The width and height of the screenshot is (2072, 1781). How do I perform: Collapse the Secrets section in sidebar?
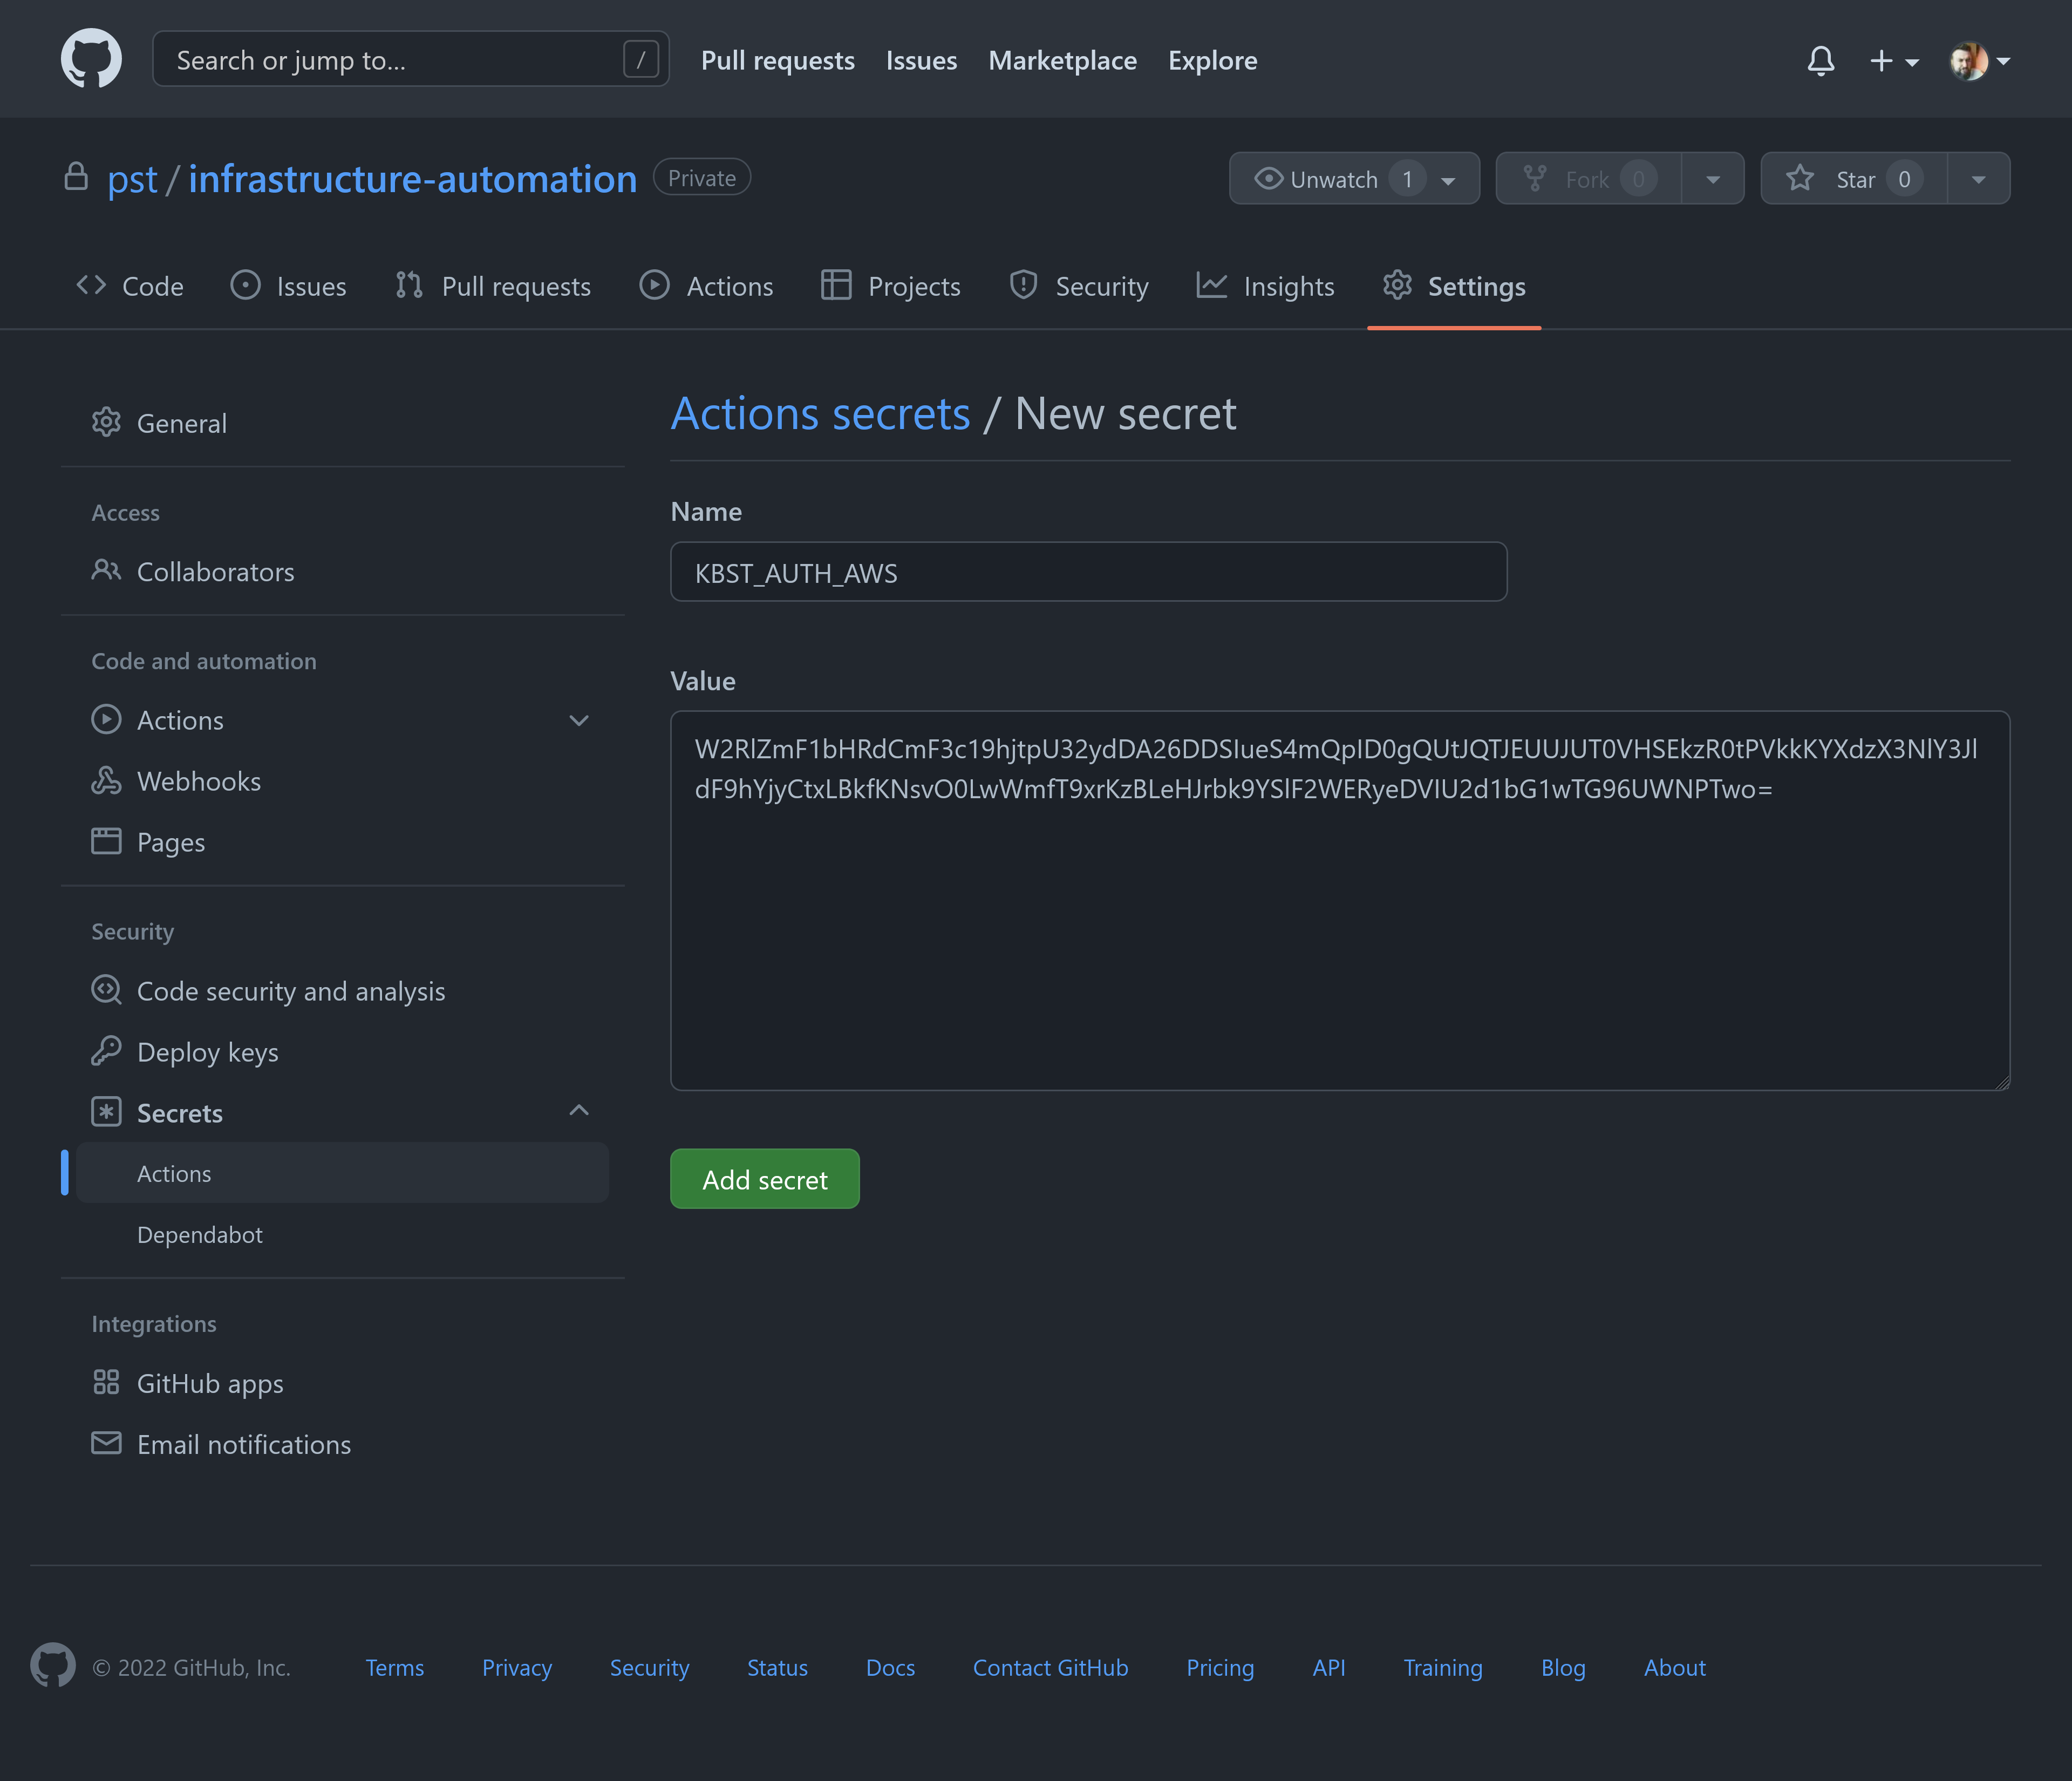(x=579, y=1110)
